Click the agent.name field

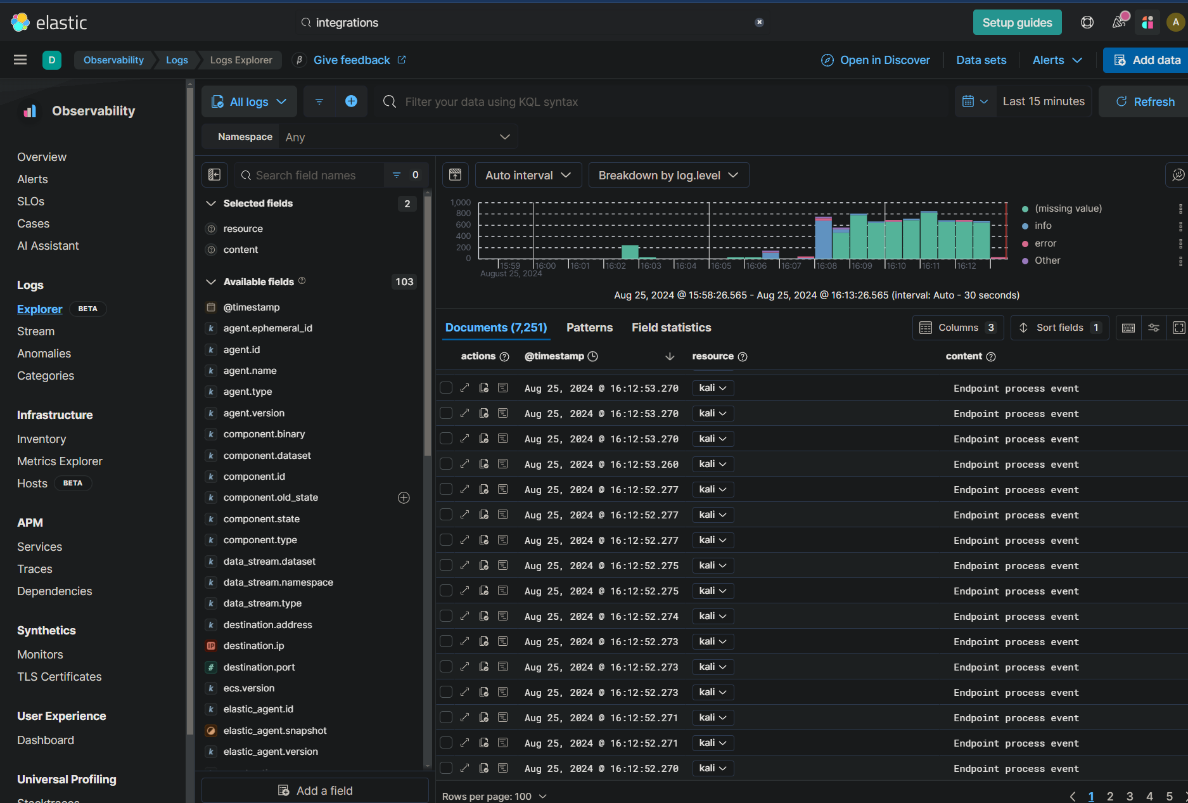pyautogui.click(x=250, y=371)
